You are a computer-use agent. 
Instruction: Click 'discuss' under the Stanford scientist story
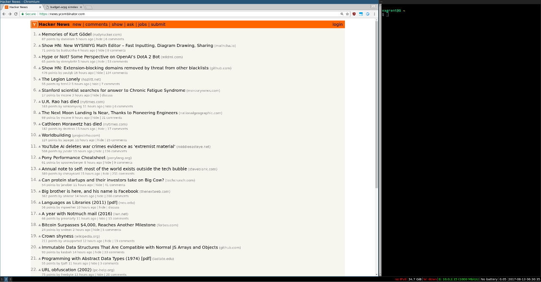point(107,95)
